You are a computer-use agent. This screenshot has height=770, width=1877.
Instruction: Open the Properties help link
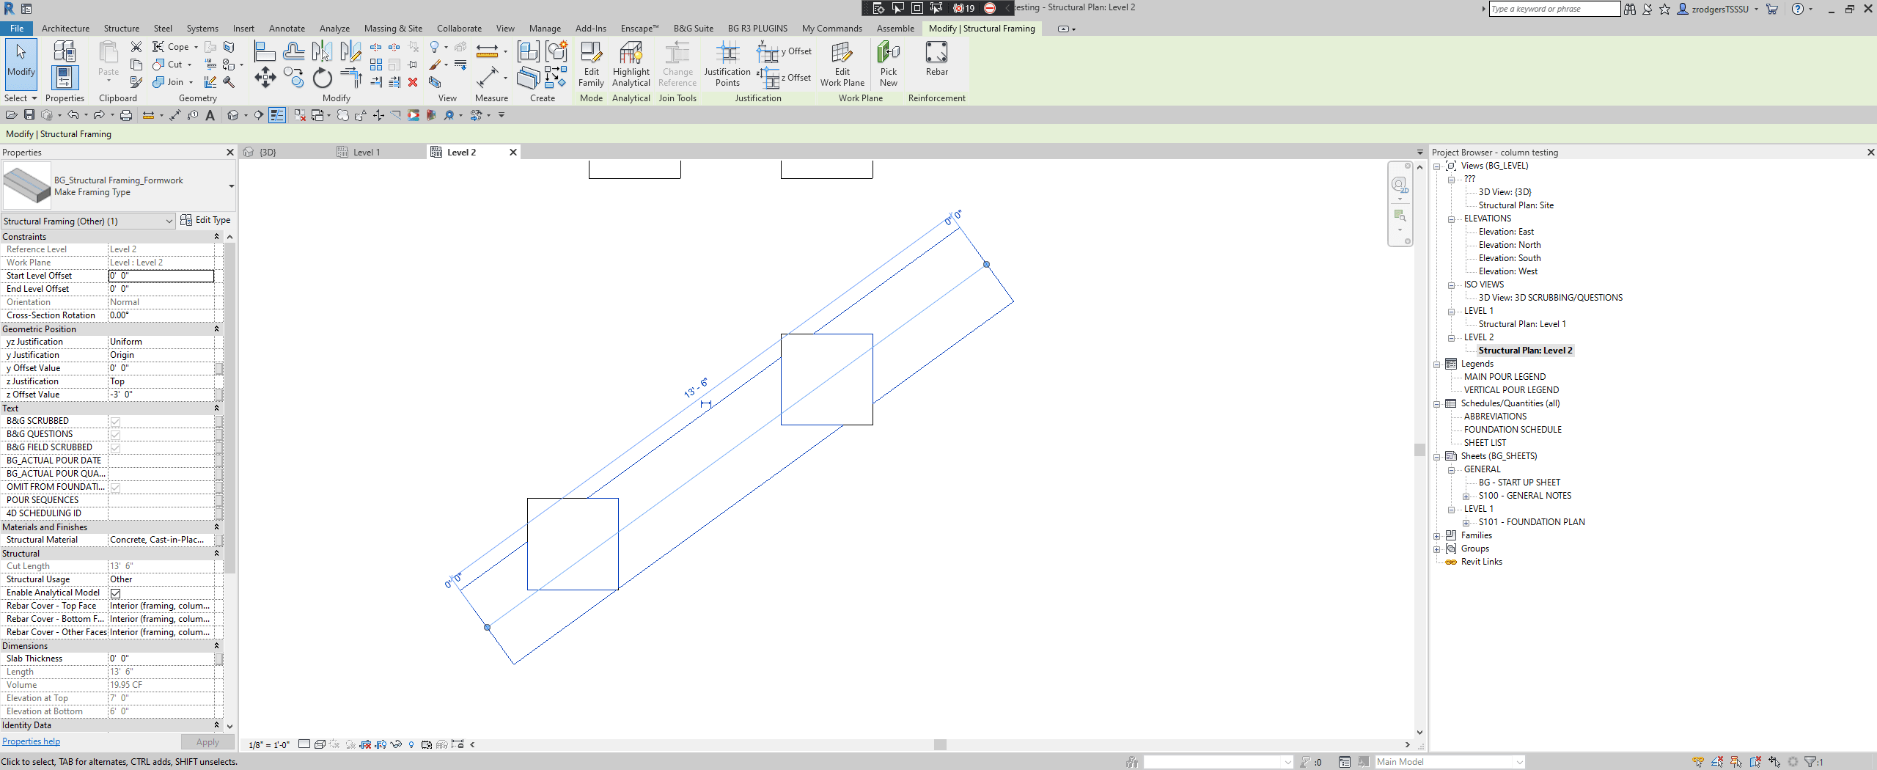(x=31, y=741)
